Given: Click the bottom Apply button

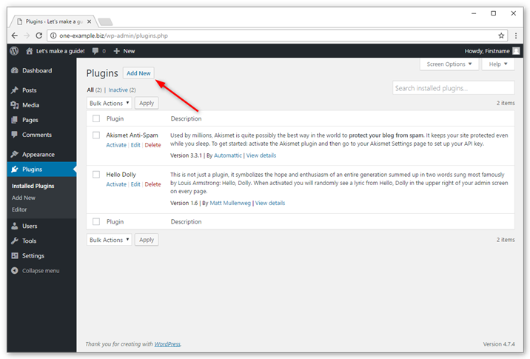Looking at the screenshot, I should pyautogui.click(x=147, y=240).
